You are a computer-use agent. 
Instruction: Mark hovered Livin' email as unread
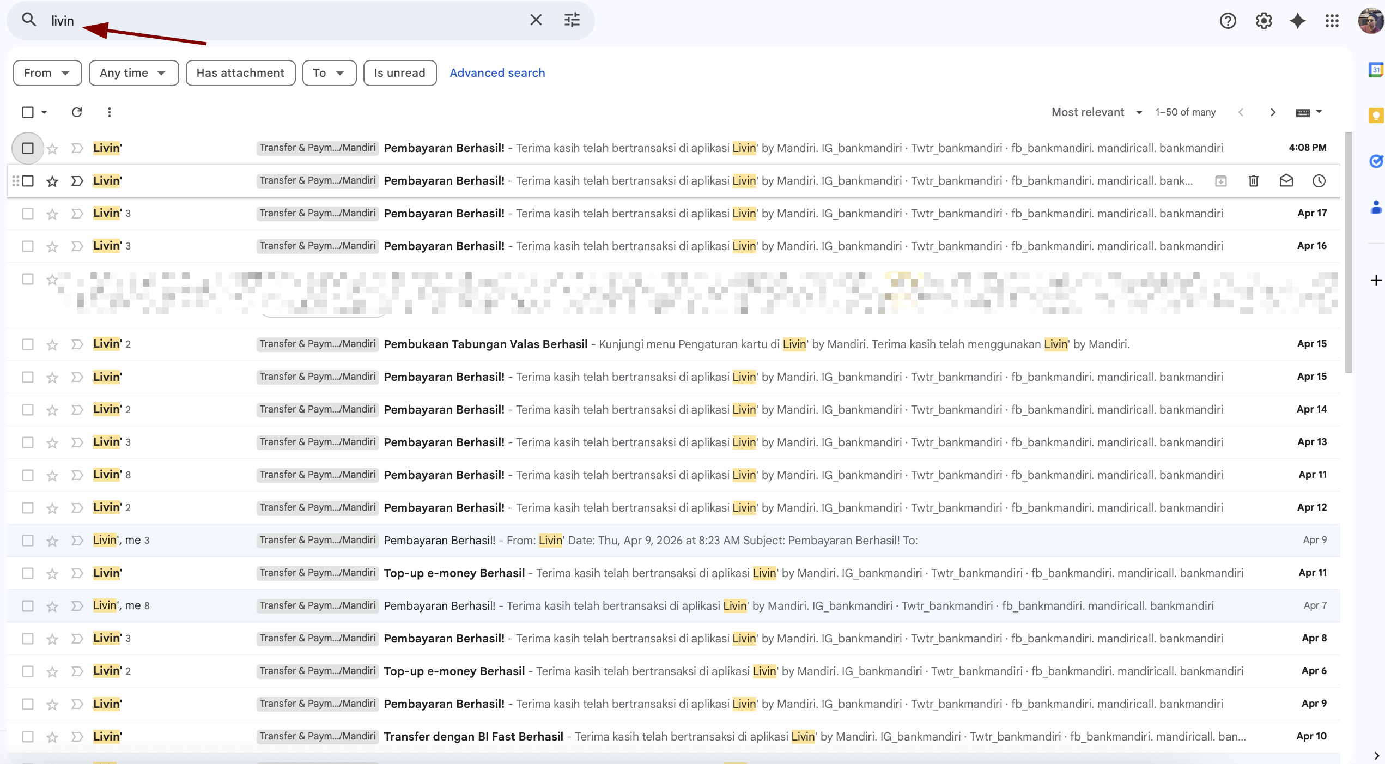(x=1286, y=181)
